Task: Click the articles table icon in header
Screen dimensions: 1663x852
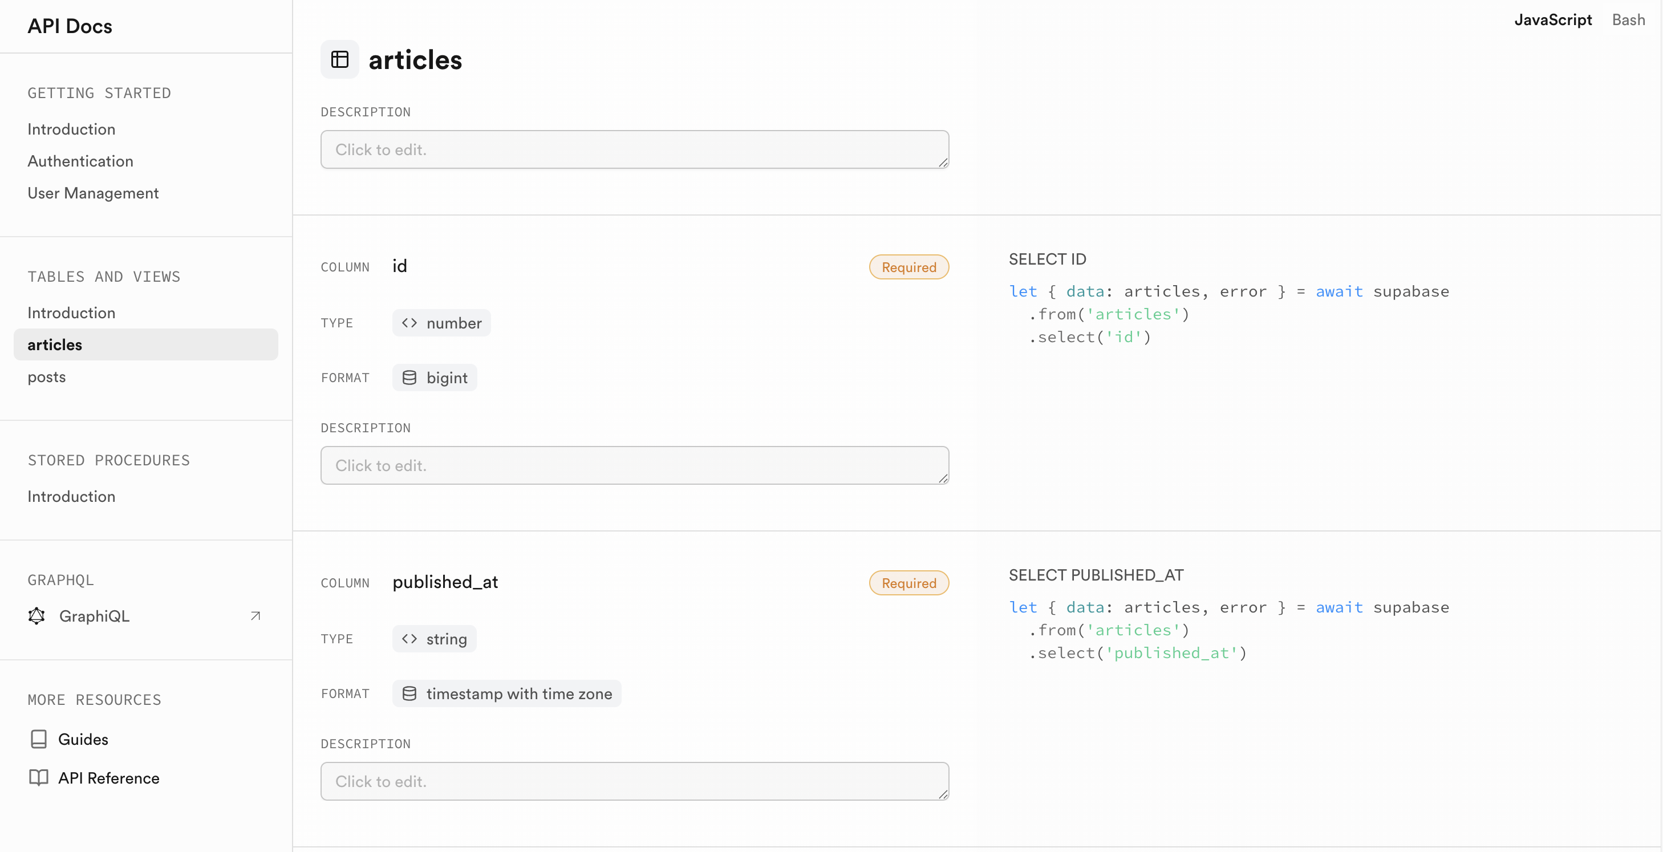Action: click(x=339, y=59)
